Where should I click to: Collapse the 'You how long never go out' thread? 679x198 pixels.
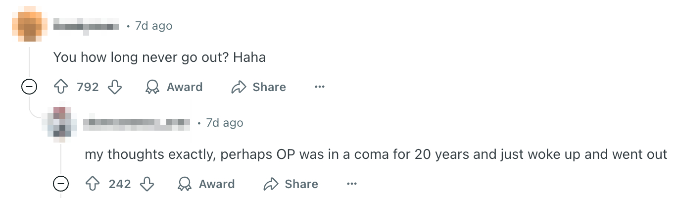29,88
